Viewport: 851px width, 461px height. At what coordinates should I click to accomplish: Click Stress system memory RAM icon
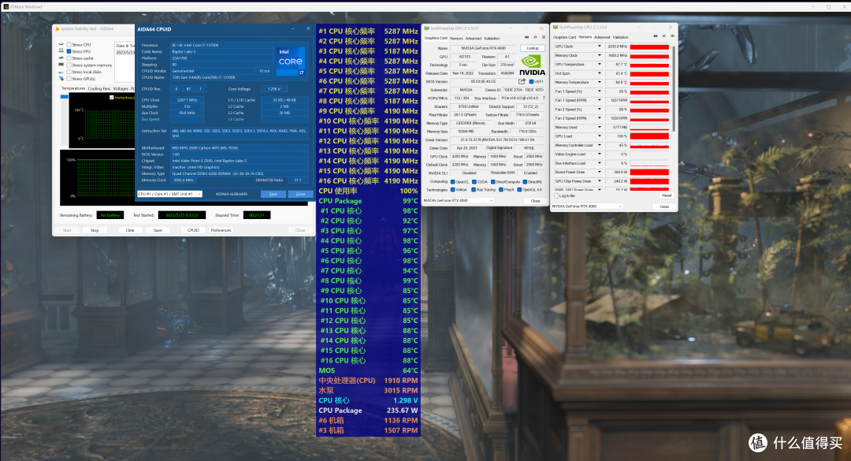(x=61, y=65)
